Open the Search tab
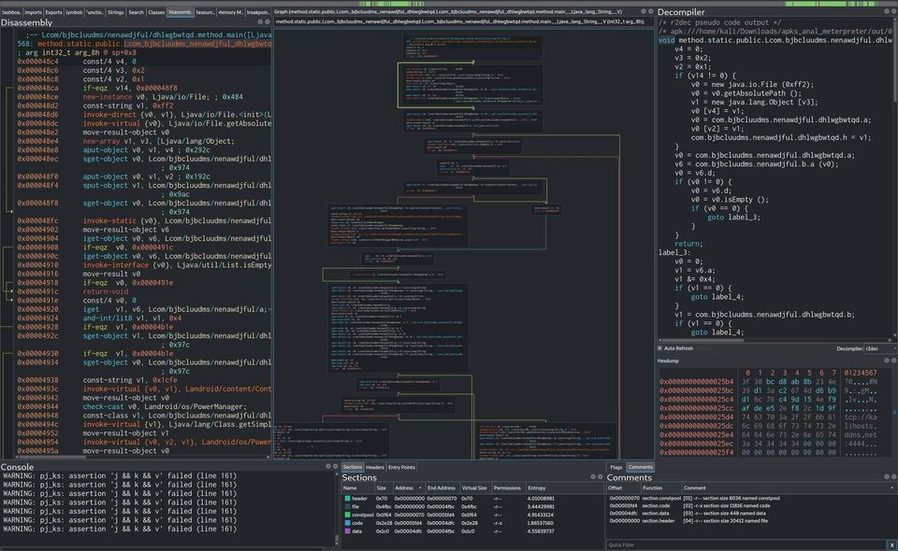Viewport: 898px width, 551px height. 136,12
